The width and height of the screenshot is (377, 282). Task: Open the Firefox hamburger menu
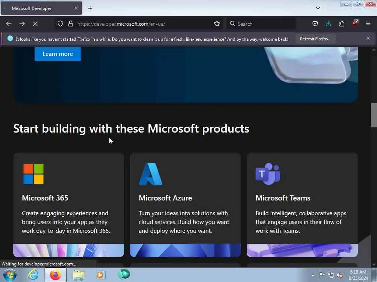pyautogui.click(x=368, y=24)
